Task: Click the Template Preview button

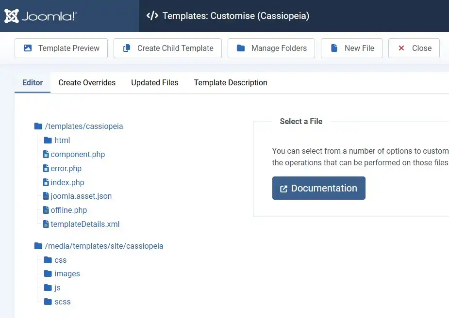Action: 61,48
